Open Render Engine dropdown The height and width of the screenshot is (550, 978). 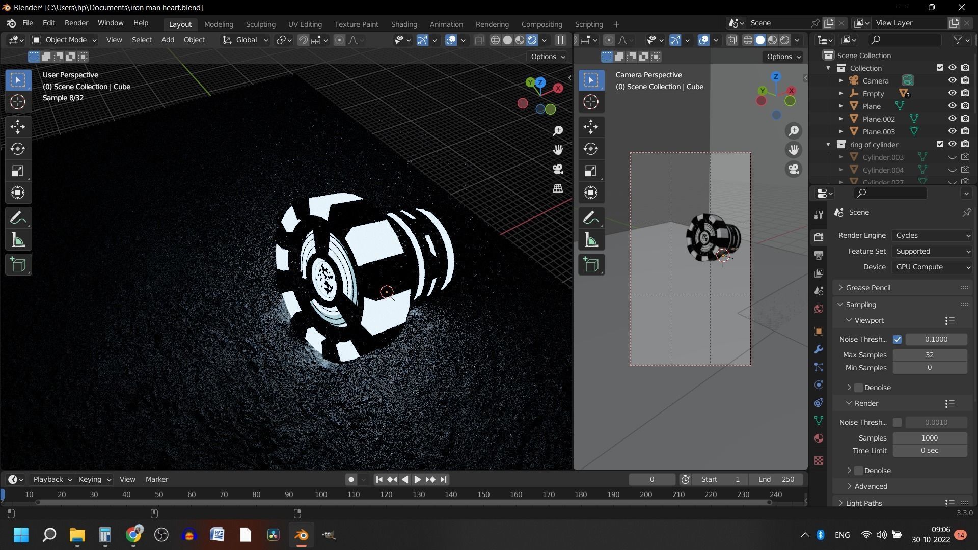pos(932,235)
